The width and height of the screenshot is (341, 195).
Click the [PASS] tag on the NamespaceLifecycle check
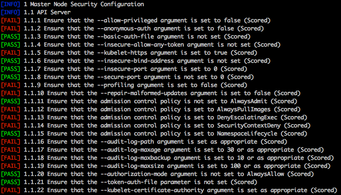tap(10, 134)
